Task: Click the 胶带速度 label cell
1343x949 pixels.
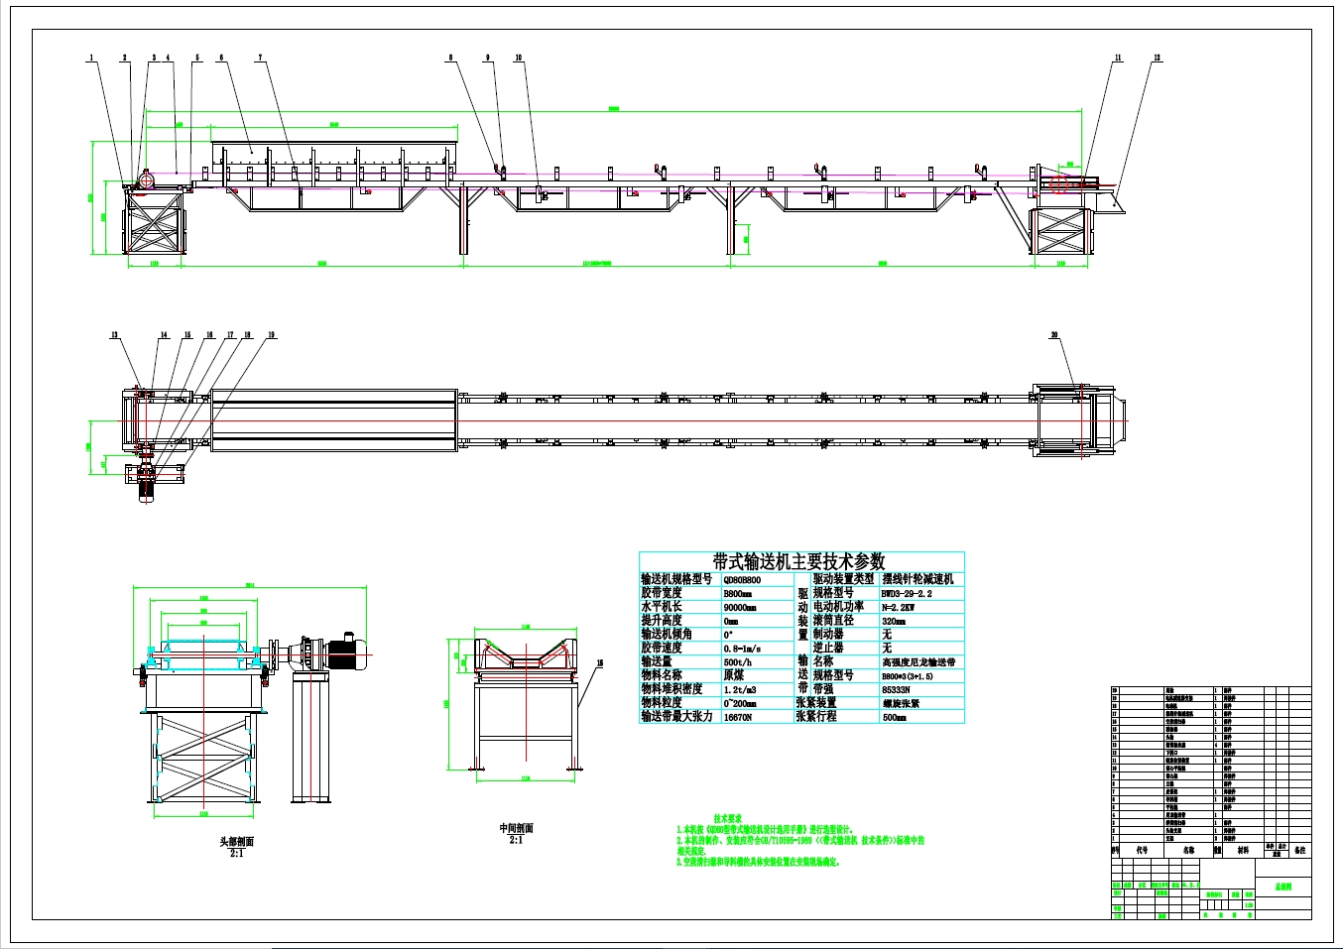Action: [662, 648]
